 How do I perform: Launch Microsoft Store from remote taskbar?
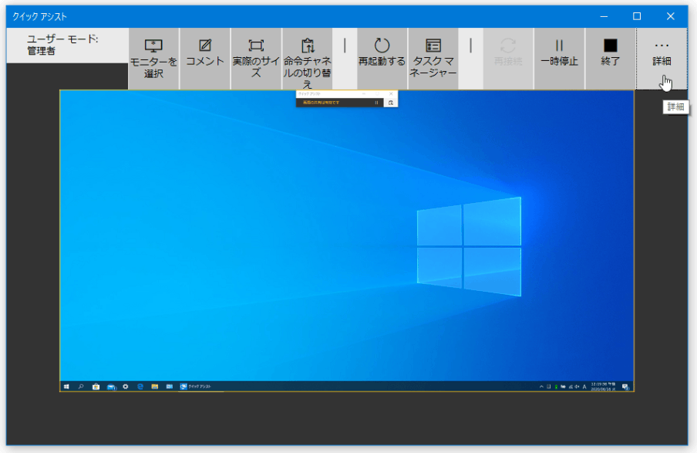point(96,387)
